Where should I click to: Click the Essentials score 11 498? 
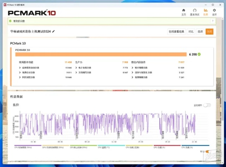(x=68, y=62)
